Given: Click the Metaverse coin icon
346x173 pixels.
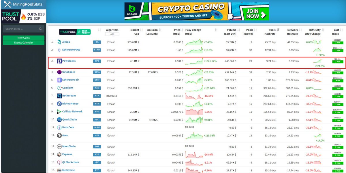Looking at the screenshot, I should point(59,170).
